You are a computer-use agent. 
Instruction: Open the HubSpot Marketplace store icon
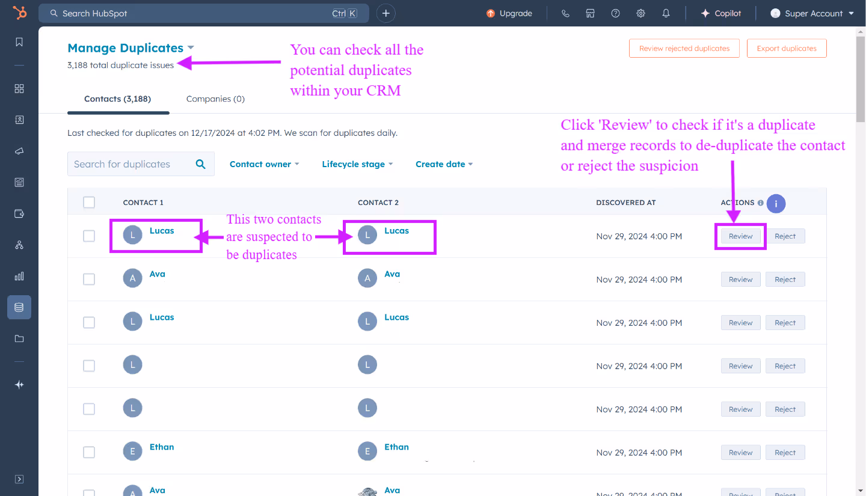pos(590,13)
